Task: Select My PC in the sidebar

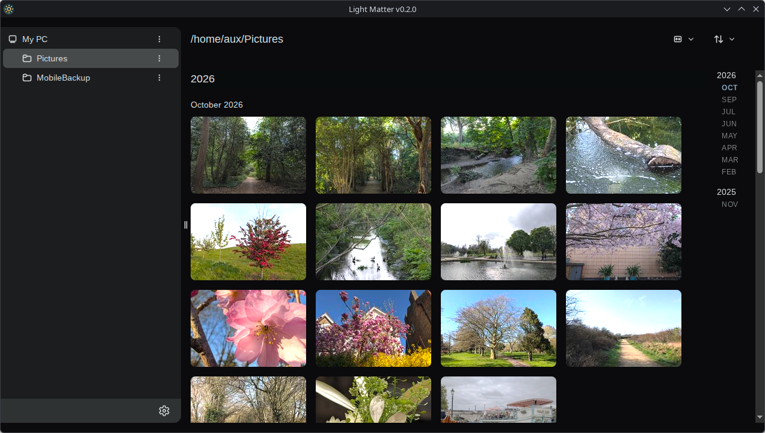Action: pyautogui.click(x=91, y=39)
